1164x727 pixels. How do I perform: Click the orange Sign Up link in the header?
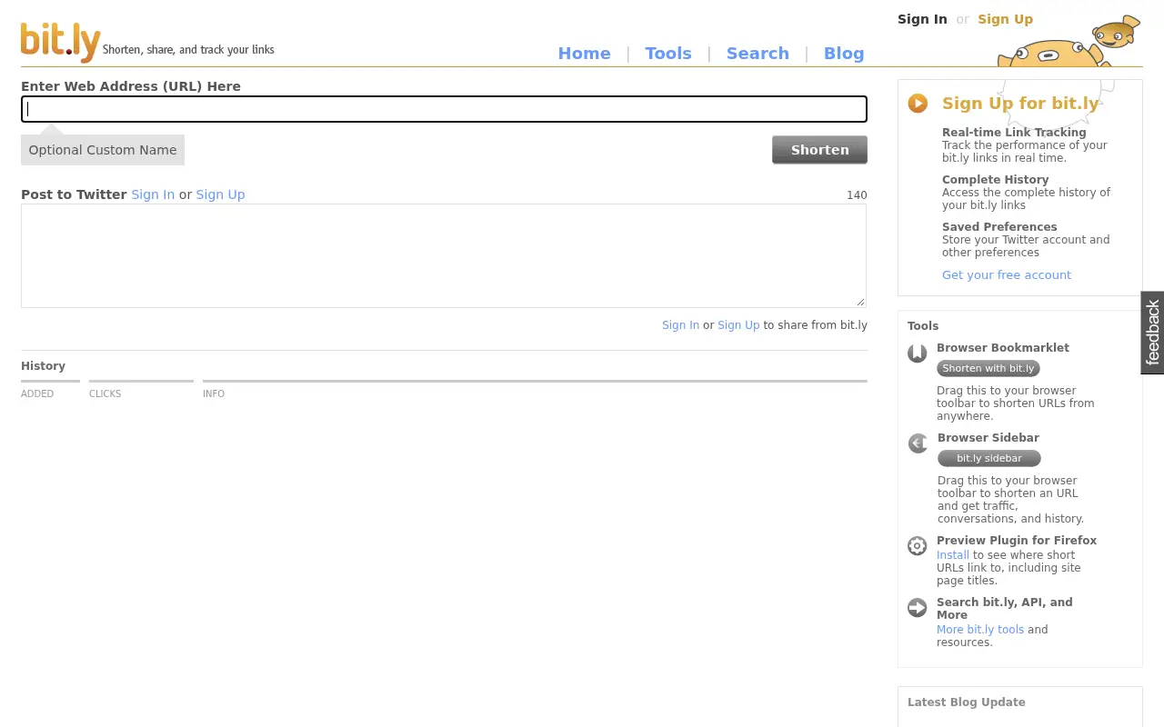pos(1005,19)
